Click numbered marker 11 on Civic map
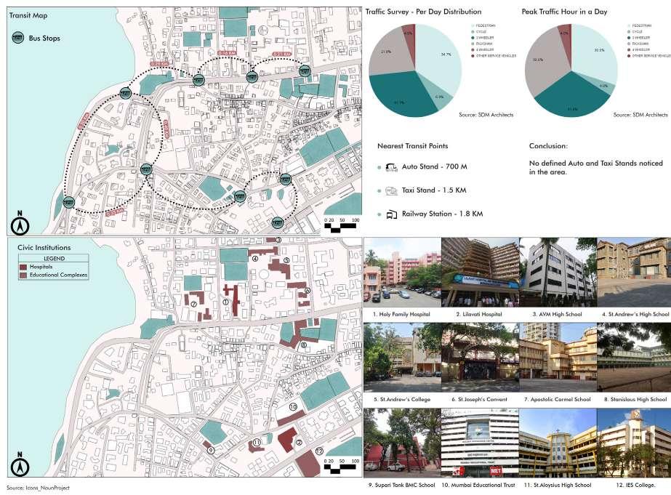 [257, 443]
